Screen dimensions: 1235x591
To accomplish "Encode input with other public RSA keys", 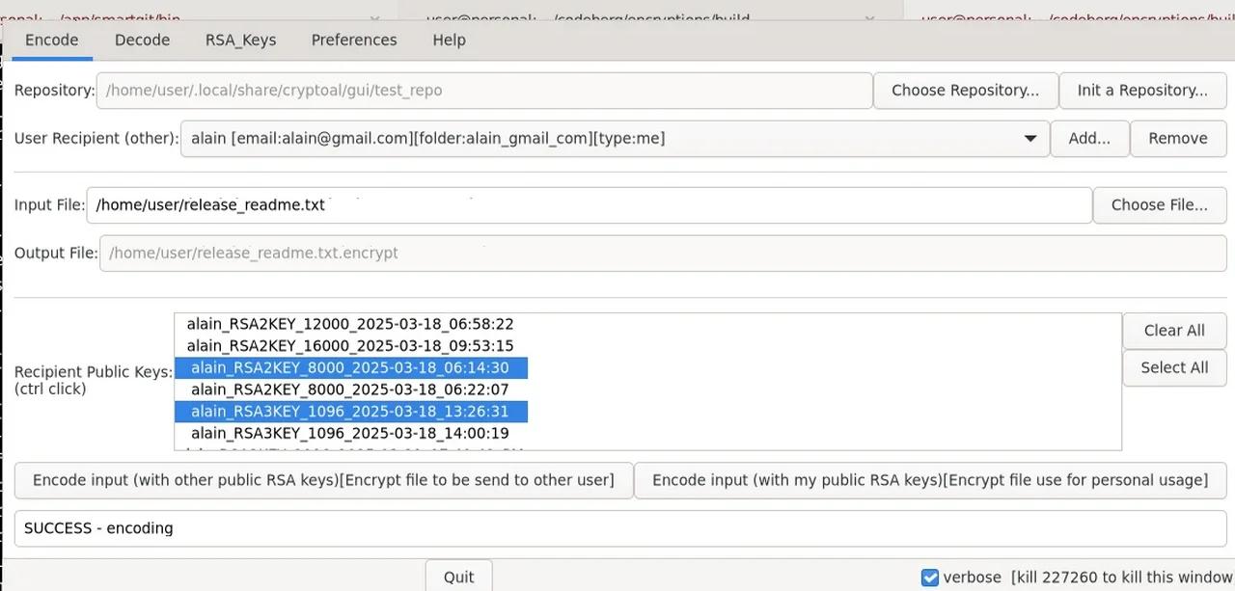I will click(324, 480).
